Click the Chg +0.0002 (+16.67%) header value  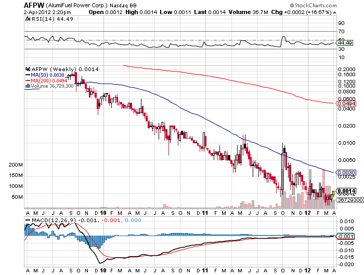pos(314,11)
